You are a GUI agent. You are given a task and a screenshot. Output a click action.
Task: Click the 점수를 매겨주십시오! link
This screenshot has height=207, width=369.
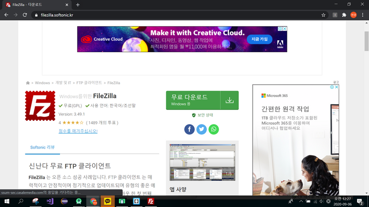point(78,131)
